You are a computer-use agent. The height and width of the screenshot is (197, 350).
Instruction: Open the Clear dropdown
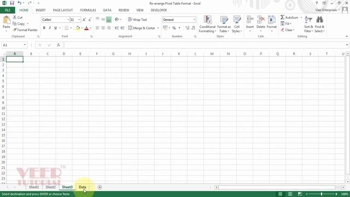(288, 30)
